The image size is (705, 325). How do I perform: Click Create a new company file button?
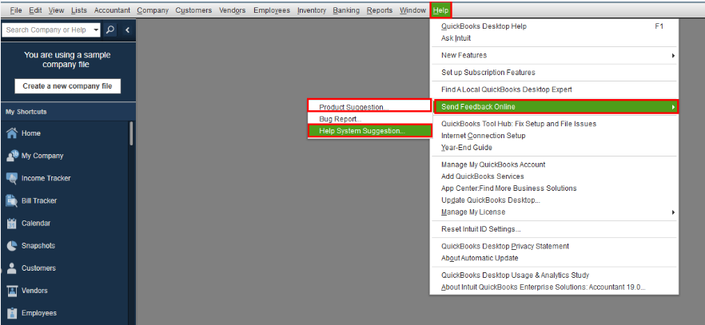tap(67, 86)
